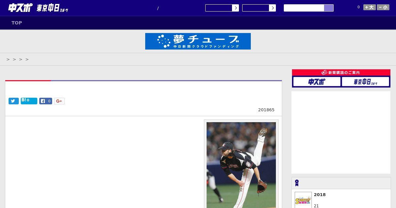Share the article on Facebook
396x208 pixels.
(46, 101)
